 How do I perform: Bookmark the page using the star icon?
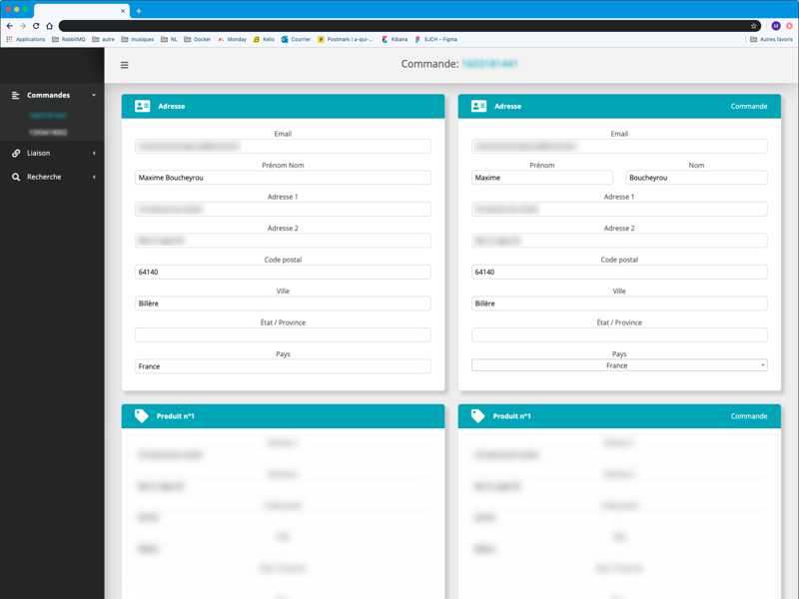coord(754,26)
